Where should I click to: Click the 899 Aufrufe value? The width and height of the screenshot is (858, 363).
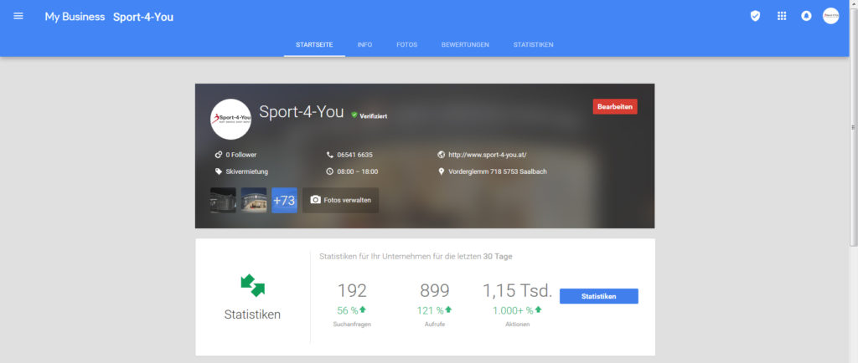(435, 290)
